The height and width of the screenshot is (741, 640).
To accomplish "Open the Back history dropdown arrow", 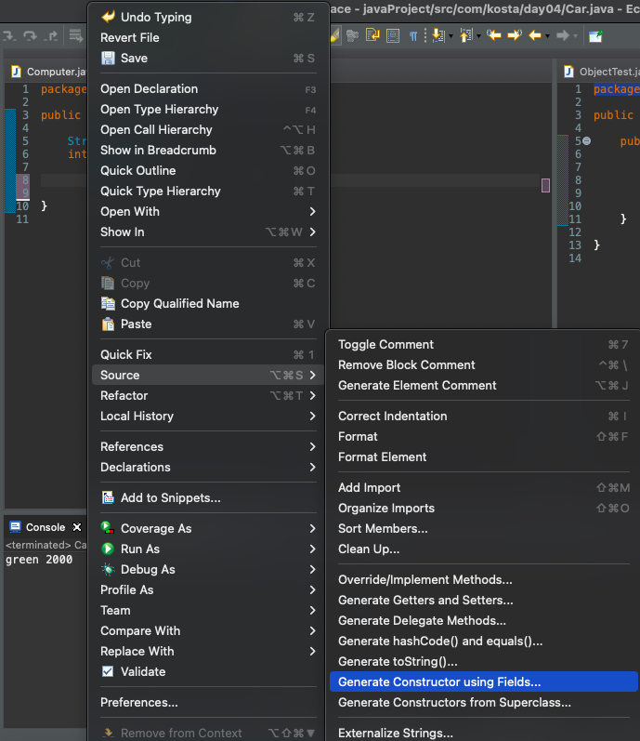I will (x=547, y=36).
